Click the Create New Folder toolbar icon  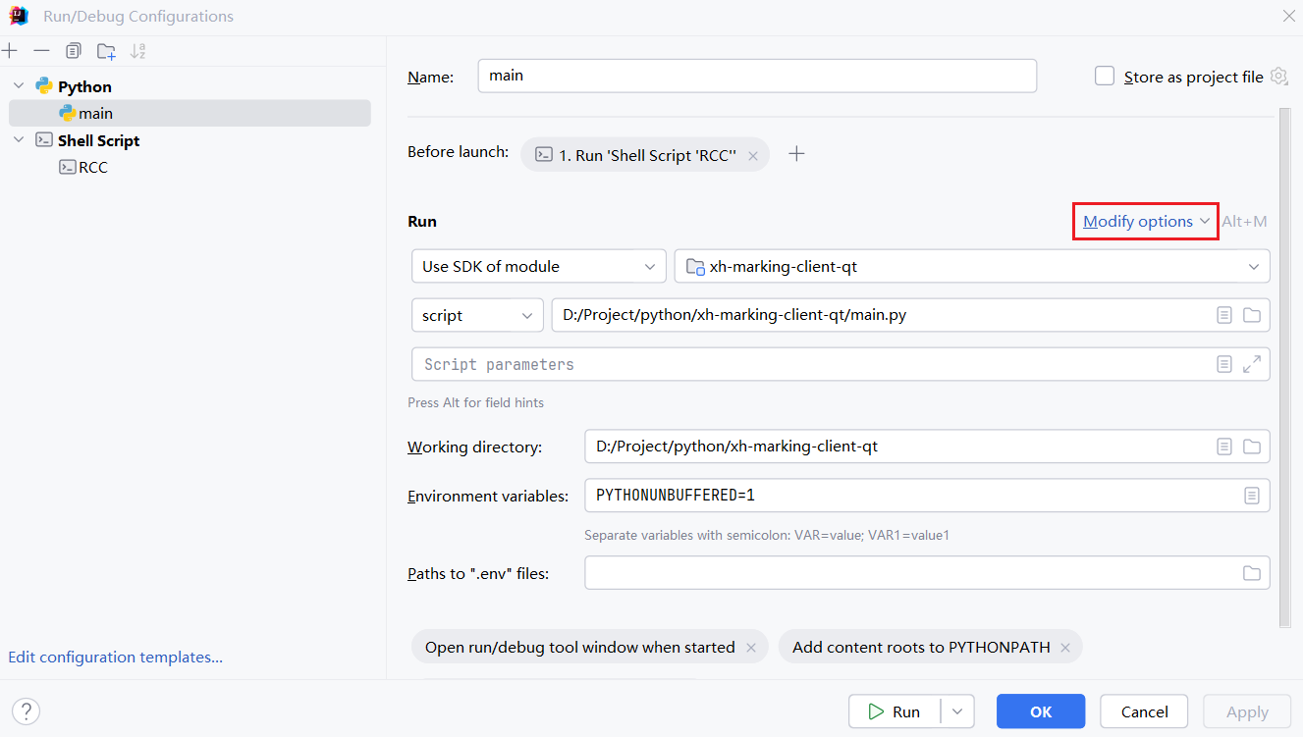click(106, 51)
